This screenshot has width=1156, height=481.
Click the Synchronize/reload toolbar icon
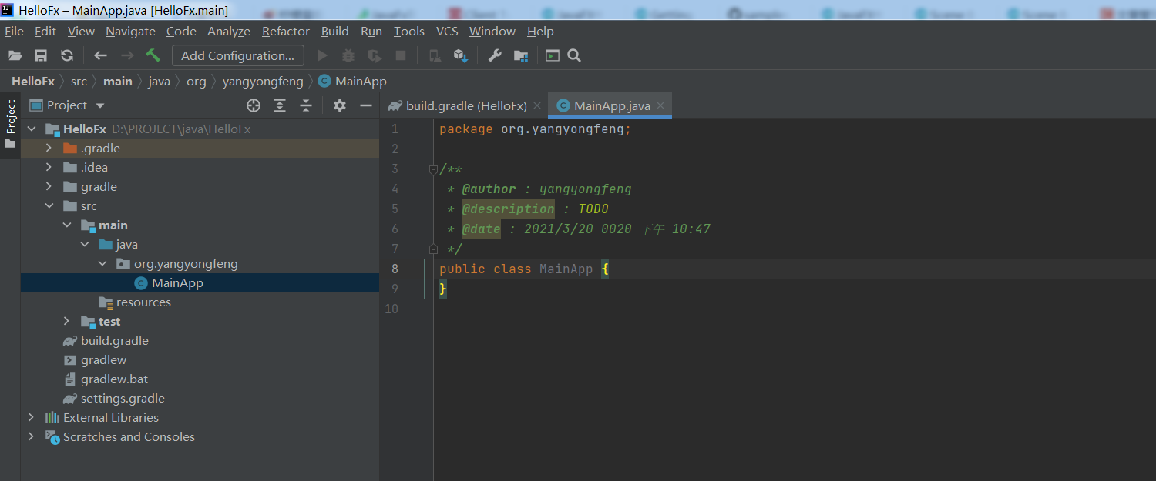[67, 55]
